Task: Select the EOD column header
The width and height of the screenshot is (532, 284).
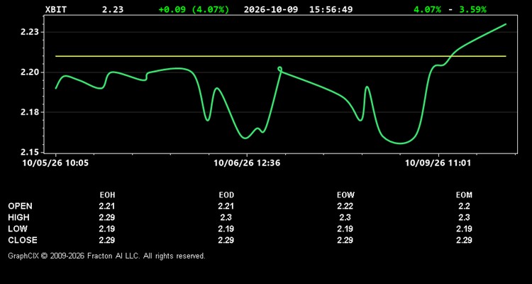Action: pyautogui.click(x=226, y=195)
